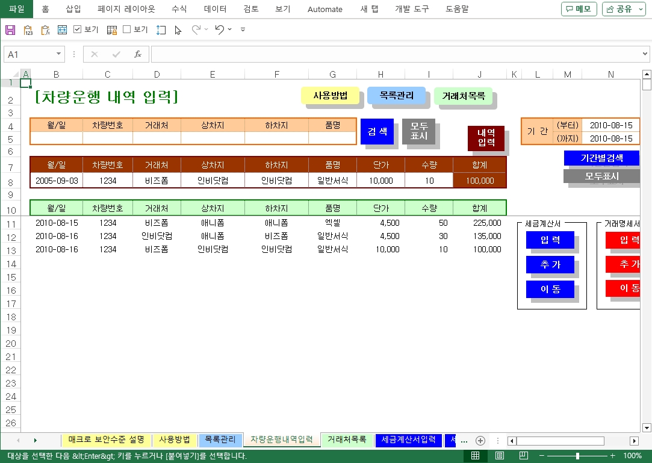The height and width of the screenshot is (463, 652).
Task: Click the Paste Formulas clipboard icon
Action: point(45,30)
